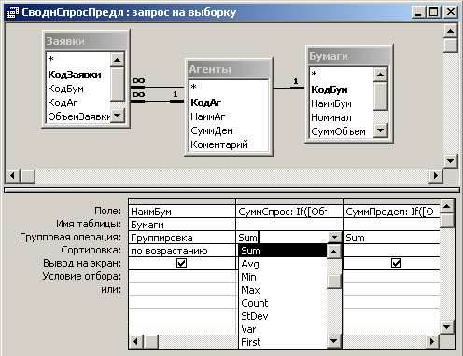Viewport: 463px width, 356px height.
Task: Choose StDev in the dropdown list
Action: point(283,316)
